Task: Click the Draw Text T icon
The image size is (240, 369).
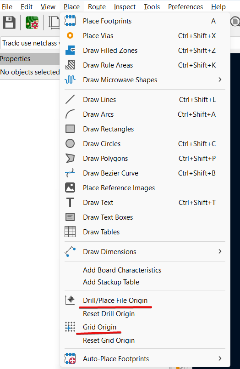Action: pos(70,202)
